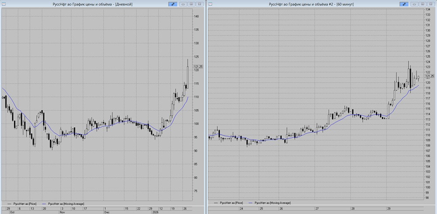This screenshot has height=214, width=437.
Task: Click the 106 price axis label in the 60-minute chart
Action: click(x=429, y=156)
